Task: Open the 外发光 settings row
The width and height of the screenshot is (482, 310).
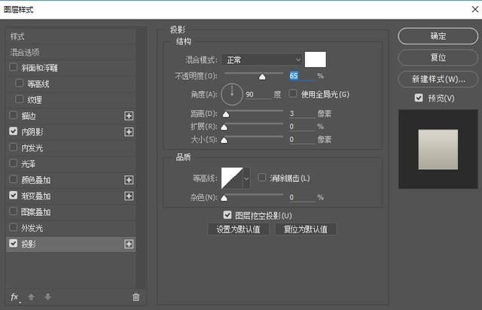Action: 71,228
